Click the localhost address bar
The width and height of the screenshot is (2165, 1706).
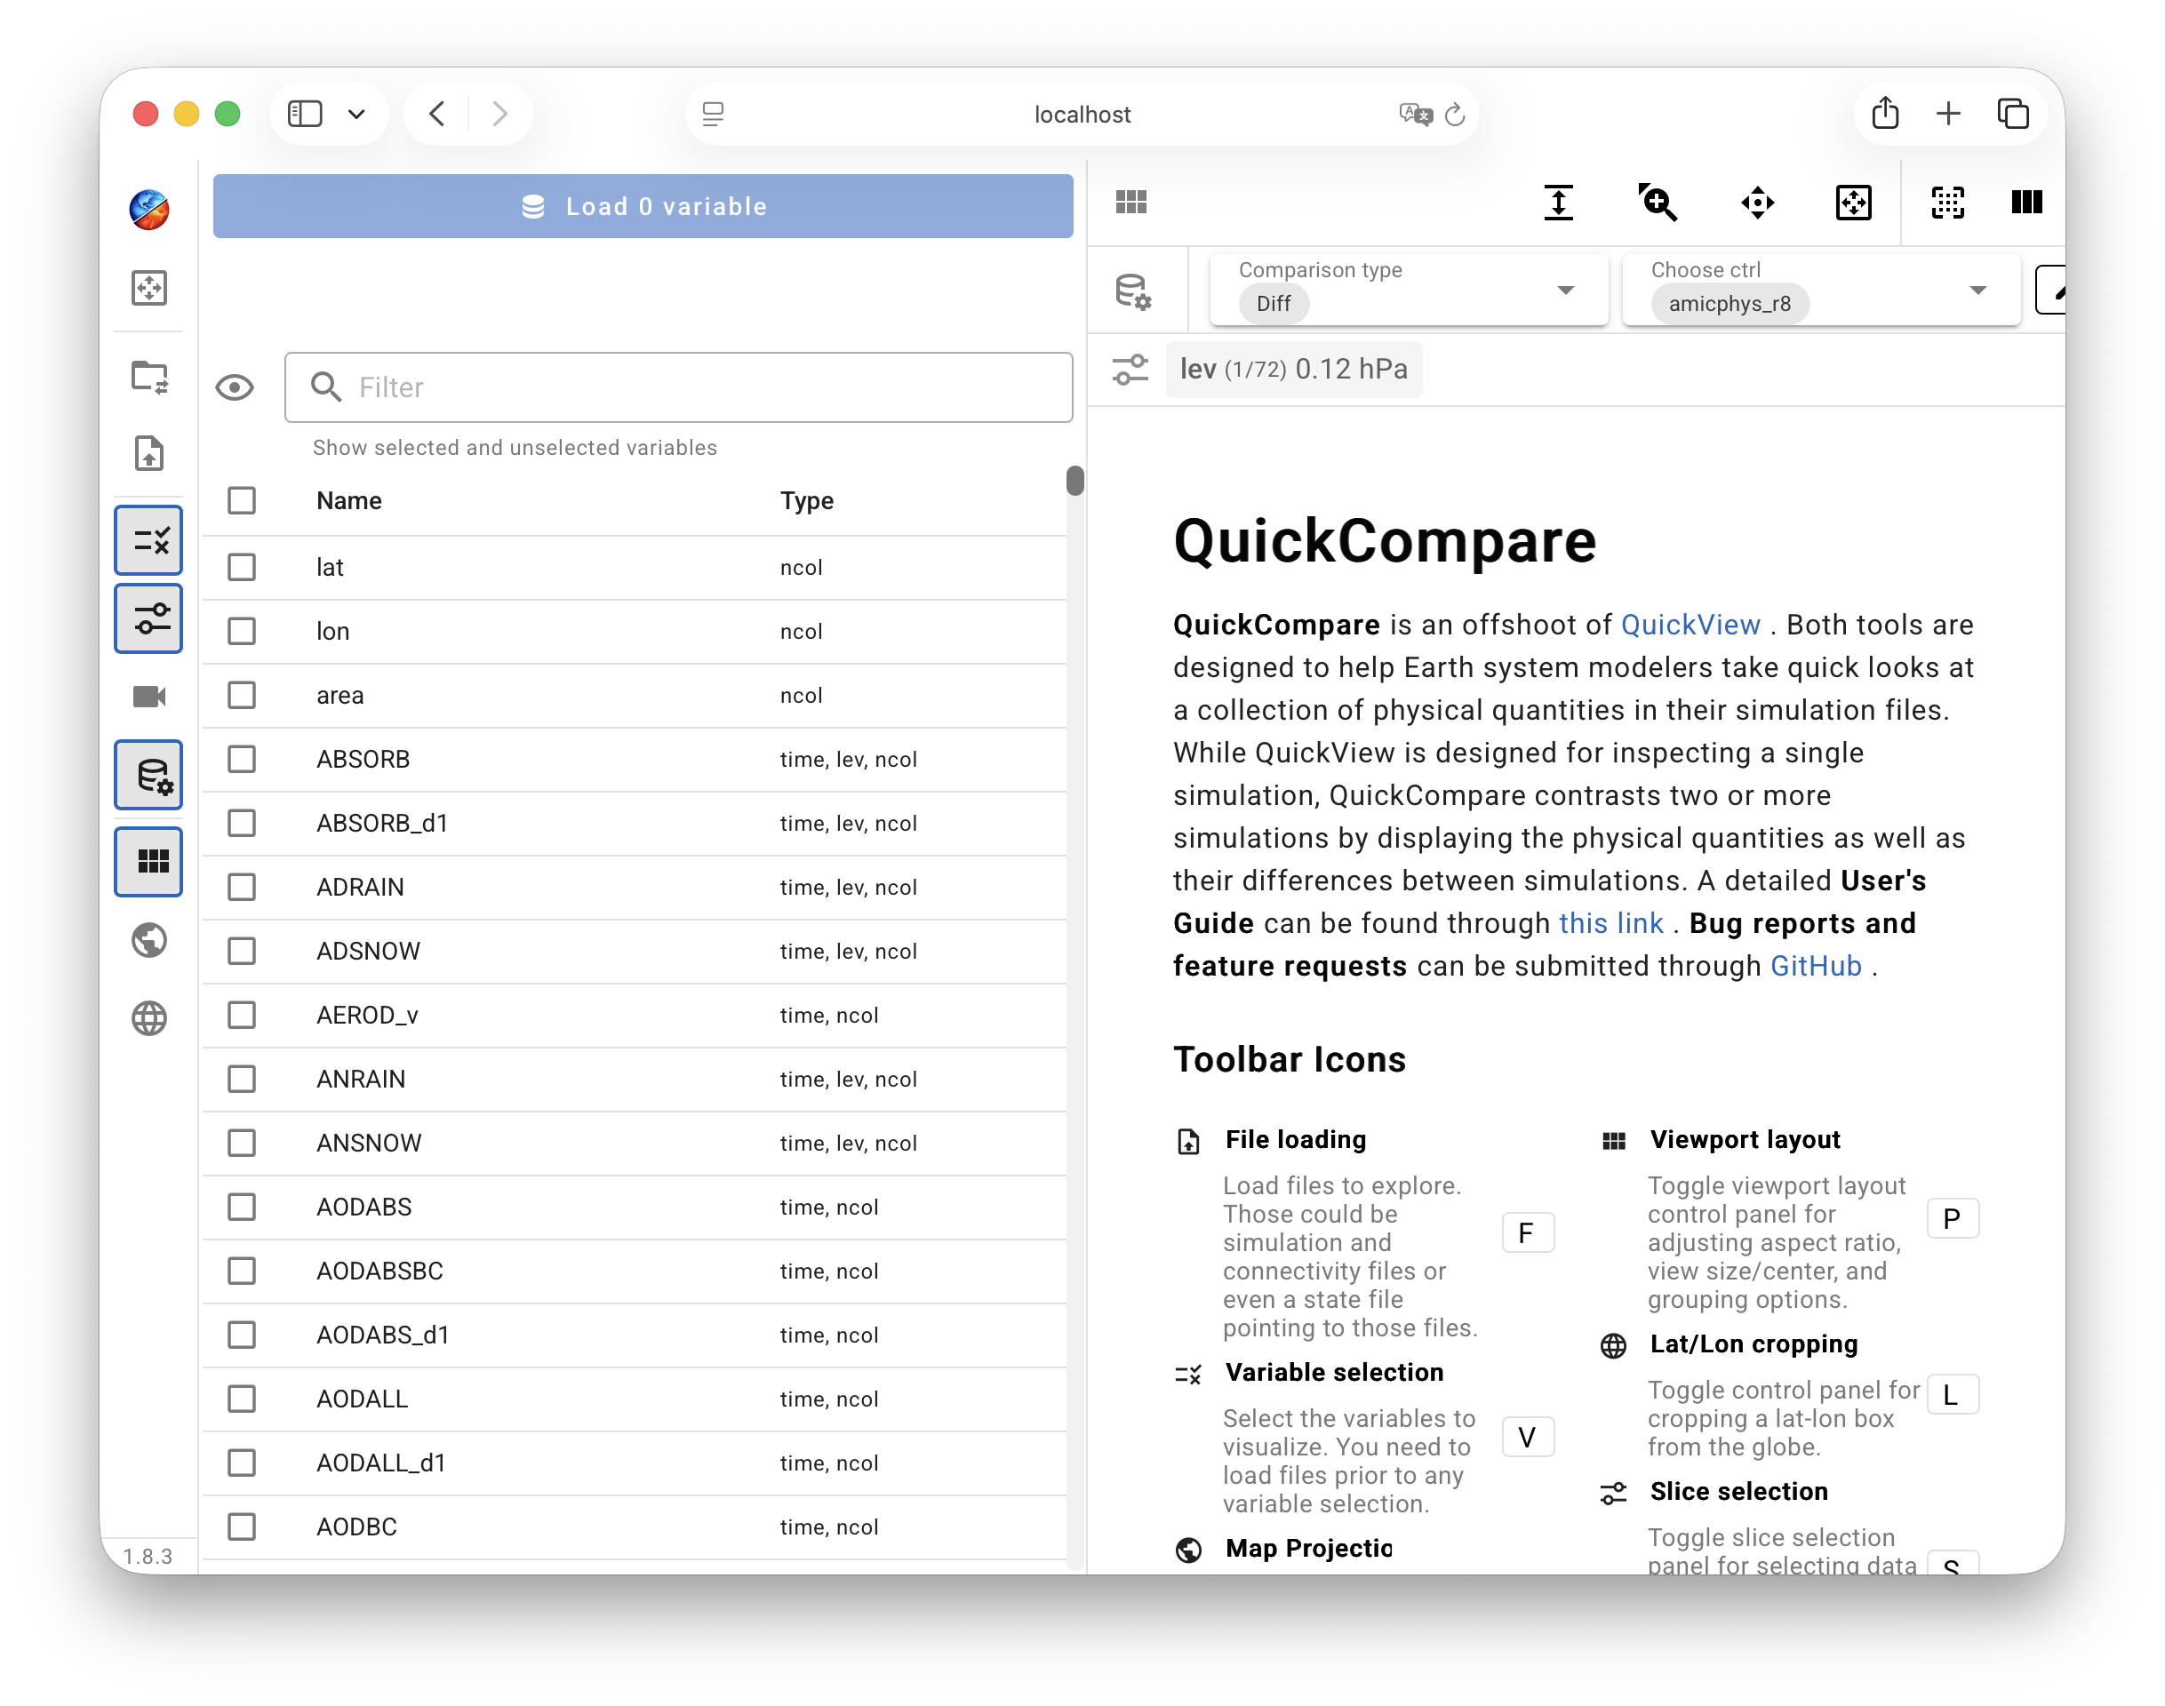pyautogui.click(x=1082, y=114)
